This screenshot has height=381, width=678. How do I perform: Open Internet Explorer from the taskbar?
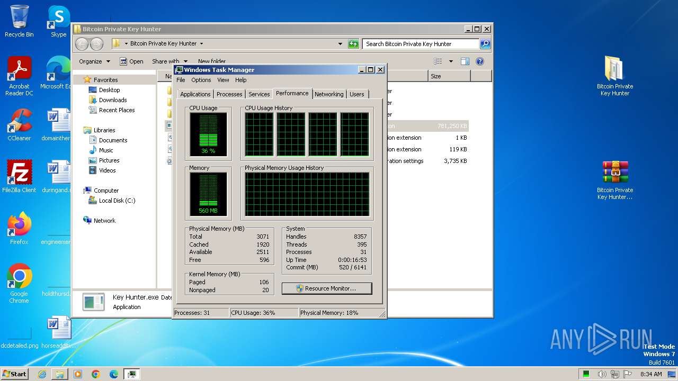pos(42,374)
